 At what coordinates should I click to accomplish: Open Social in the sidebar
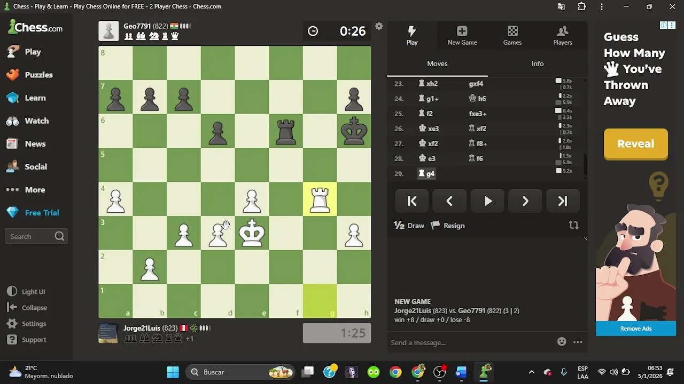coord(27,166)
